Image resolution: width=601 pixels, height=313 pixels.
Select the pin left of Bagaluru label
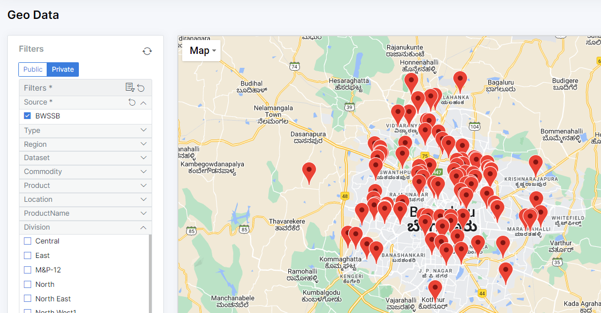pyautogui.click(x=460, y=80)
